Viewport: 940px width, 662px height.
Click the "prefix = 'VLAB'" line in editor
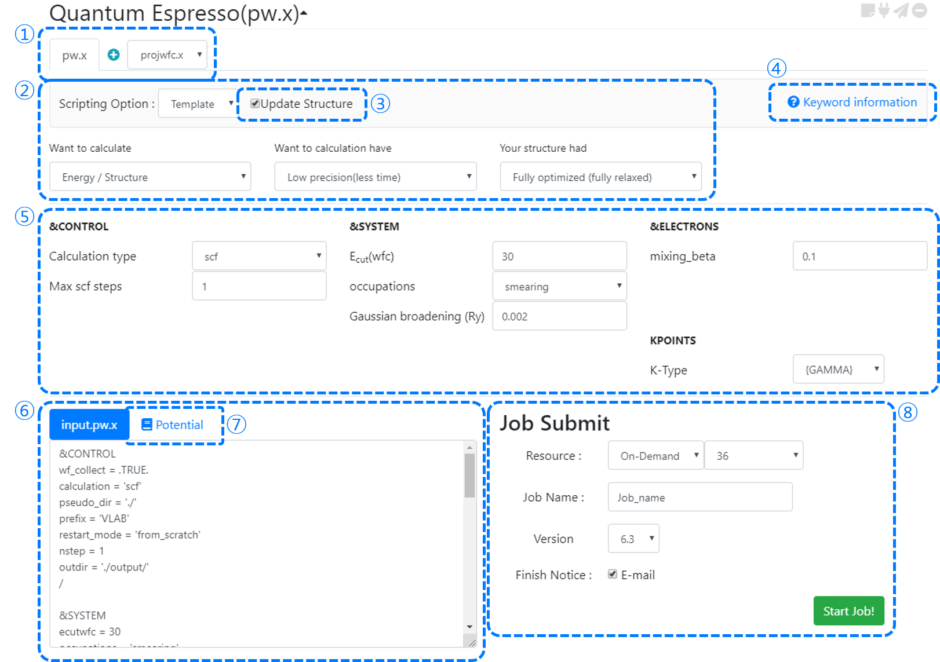[x=94, y=518]
